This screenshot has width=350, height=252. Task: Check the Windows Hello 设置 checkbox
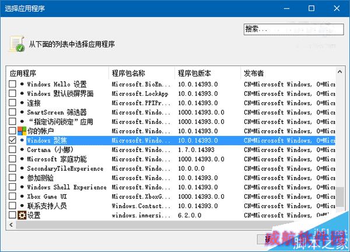[12, 84]
